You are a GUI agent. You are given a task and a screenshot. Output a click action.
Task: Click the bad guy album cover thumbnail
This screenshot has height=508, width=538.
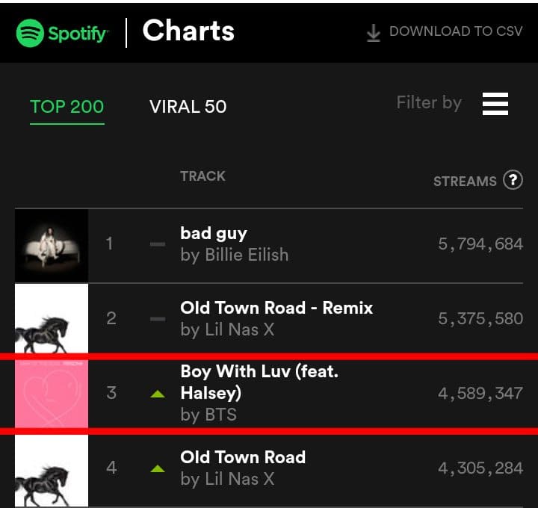point(52,245)
